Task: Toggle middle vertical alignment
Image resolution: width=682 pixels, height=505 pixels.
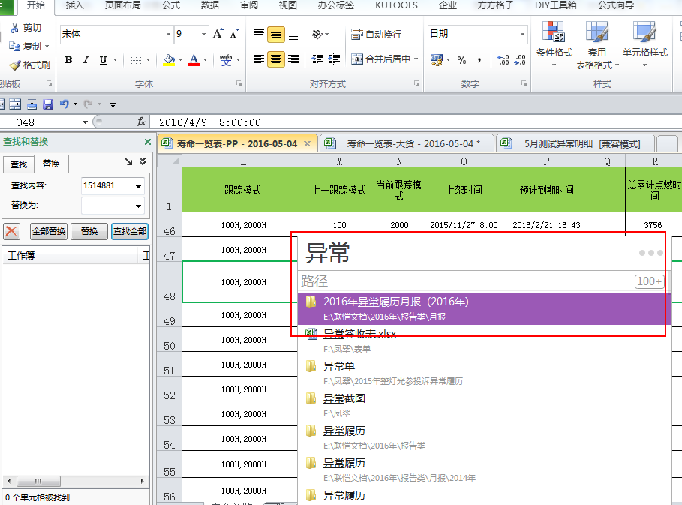Action: pos(276,35)
